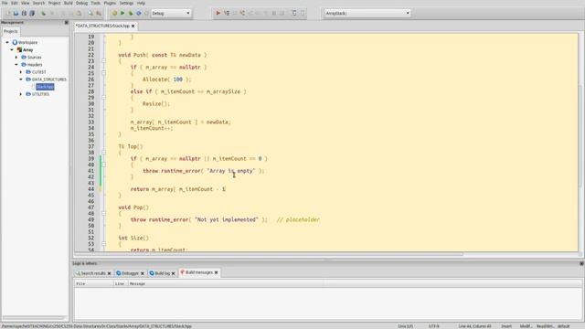Viewport: 585px width, 329px height.
Task: Close the Logs & others panel
Action: click(x=581, y=263)
